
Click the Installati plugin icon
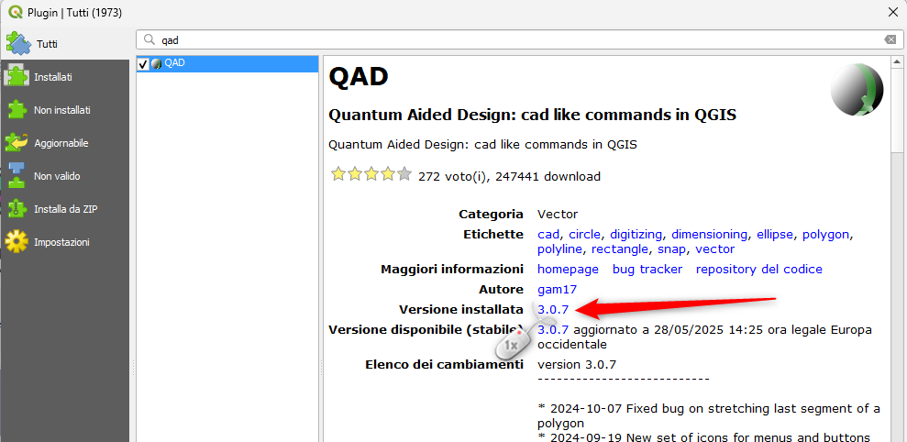(17, 77)
